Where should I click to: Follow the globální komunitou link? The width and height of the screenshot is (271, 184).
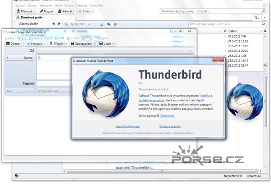click(x=151, y=100)
